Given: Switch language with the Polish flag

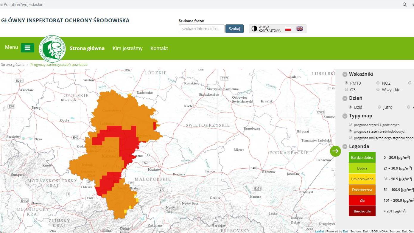Looking at the screenshot, I should pyautogui.click(x=288, y=29).
